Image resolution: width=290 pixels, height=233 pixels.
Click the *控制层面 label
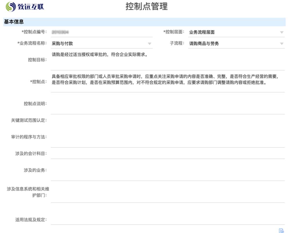[174, 32]
